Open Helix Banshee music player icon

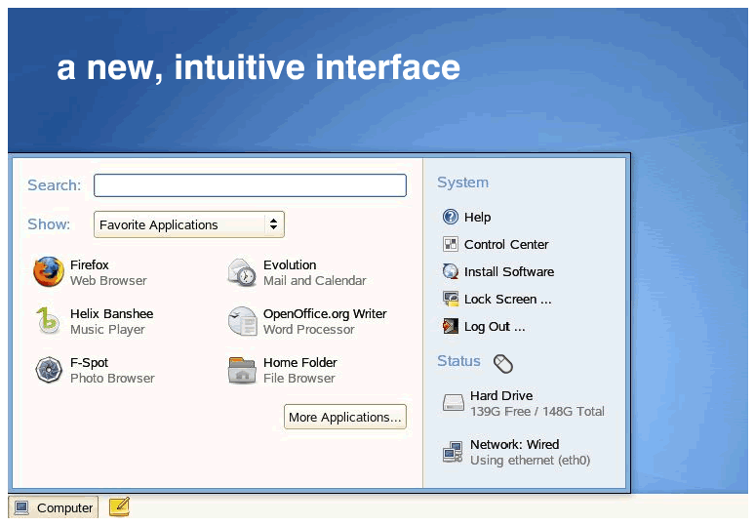(49, 321)
